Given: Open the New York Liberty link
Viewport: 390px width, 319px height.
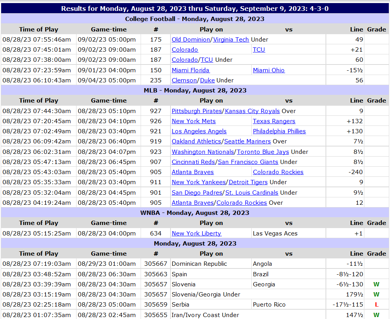Looking at the screenshot, I should coord(197,234).
